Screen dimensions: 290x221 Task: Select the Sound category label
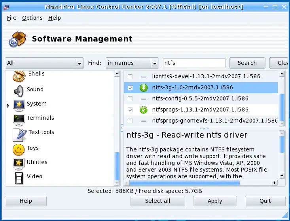35,89
